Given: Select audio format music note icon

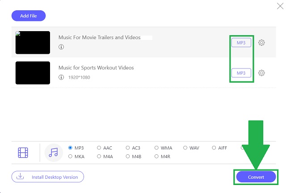Looking at the screenshot, I should tap(54, 153).
